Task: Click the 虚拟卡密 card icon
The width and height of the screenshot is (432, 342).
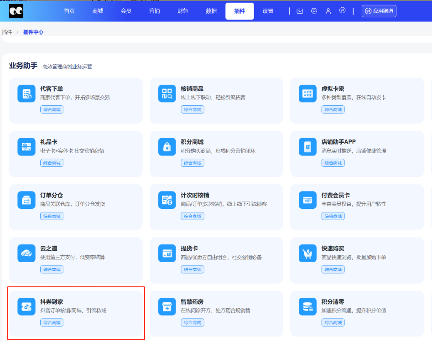Action: [x=307, y=93]
